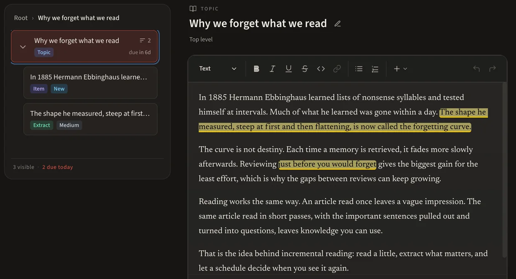
Task: Open the Text block style dropdown
Action: pos(218,69)
